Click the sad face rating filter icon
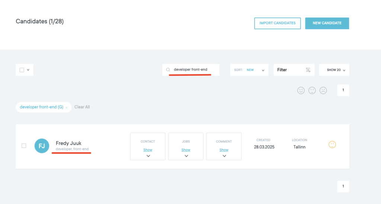 323,90
